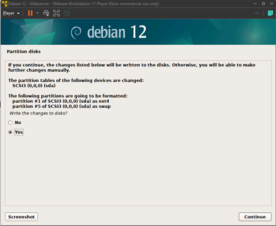Click the text 'SCSI3 (0,0,0) (sda)' under changed devices
Viewport: 276px width, 226px height.
(x=34, y=86)
